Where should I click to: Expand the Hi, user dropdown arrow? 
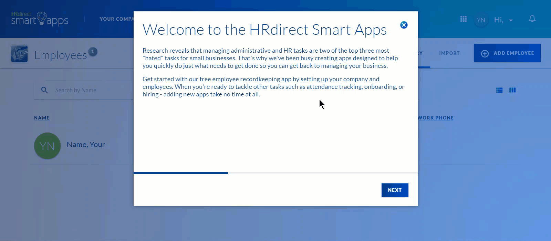pos(511,20)
